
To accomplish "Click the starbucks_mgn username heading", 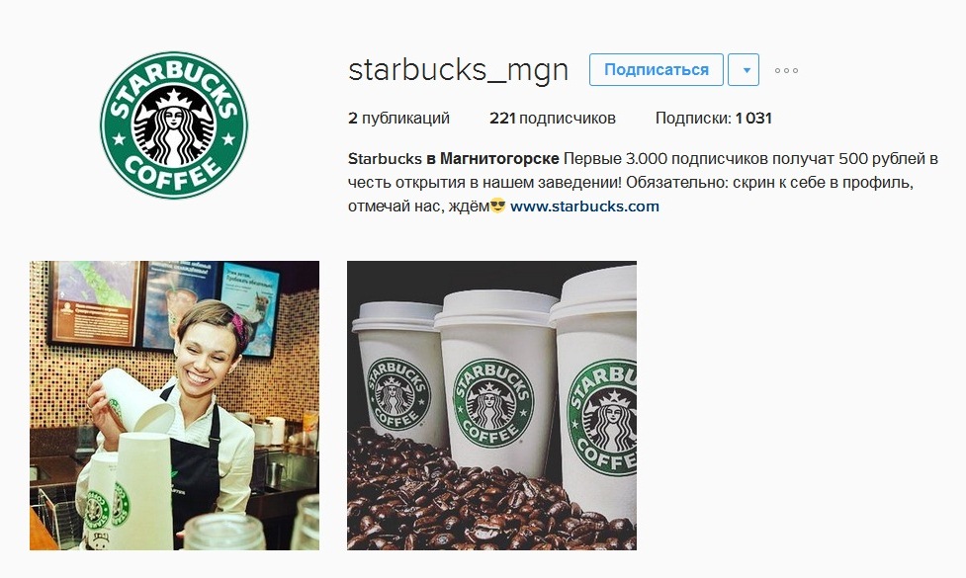I will [459, 69].
